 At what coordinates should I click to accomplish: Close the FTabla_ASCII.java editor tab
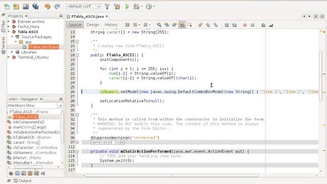(107, 16)
